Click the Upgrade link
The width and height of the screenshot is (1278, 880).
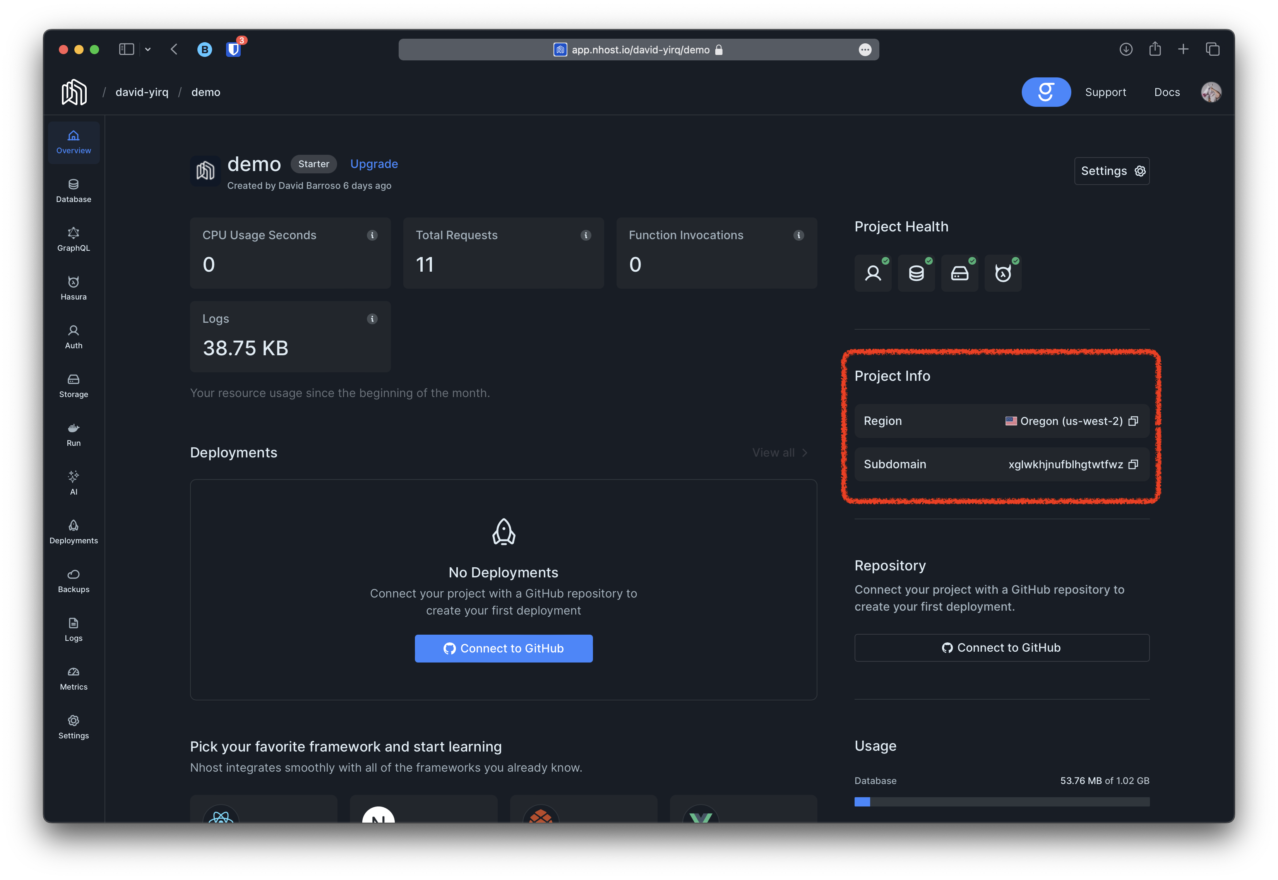(x=374, y=164)
